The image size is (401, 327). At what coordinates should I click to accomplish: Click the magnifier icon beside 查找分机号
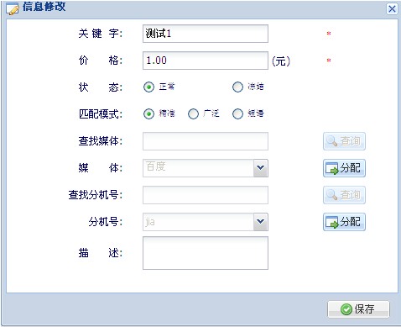(x=331, y=195)
